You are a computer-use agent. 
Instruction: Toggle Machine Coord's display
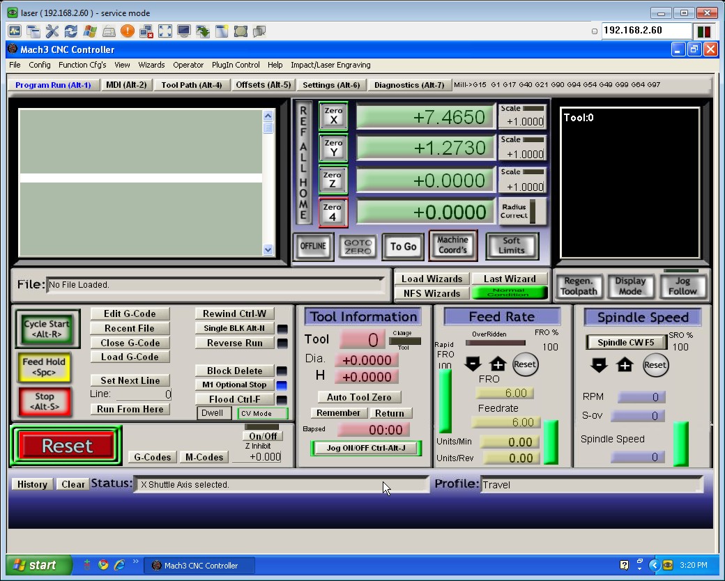(x=452, y=245)
